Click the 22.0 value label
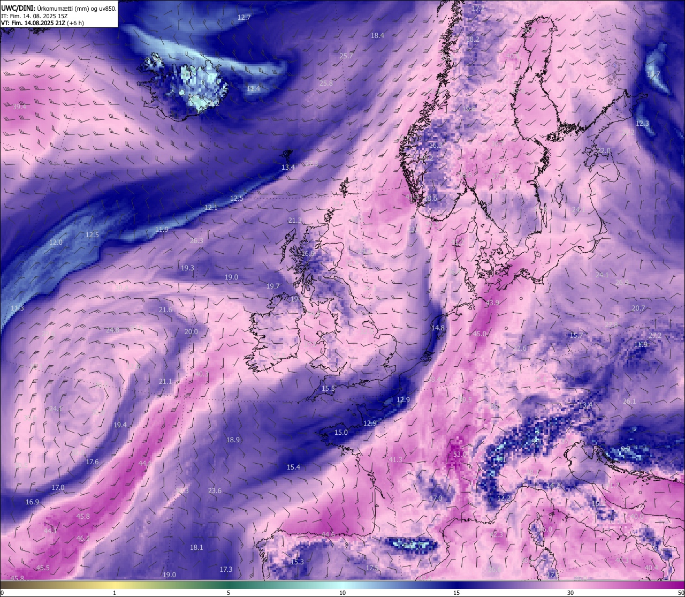The width and height of the screenshot is (685, 597). pyautogui.click(x=604, y=150)
